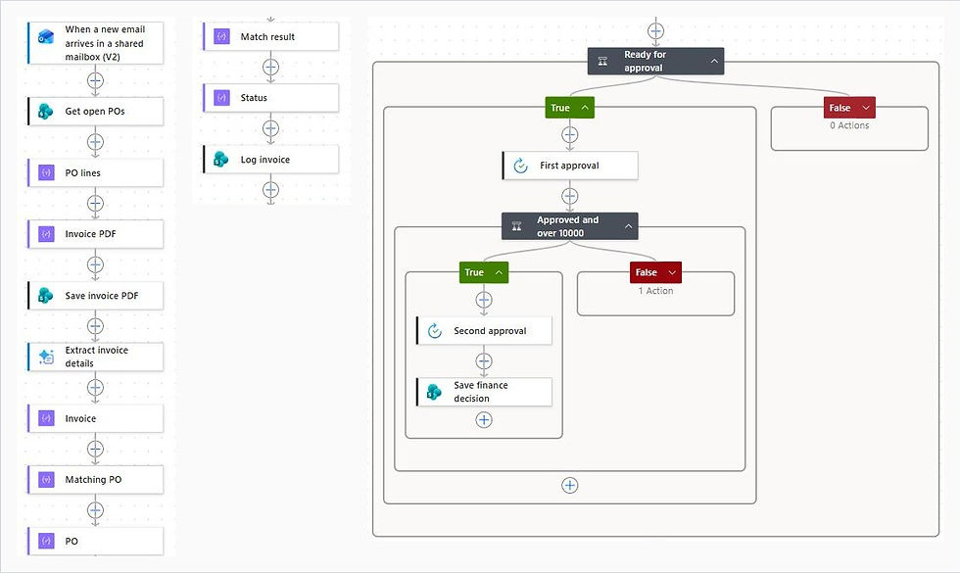Click the purple icon on Match result
This screenshot has width=960, height=573.
coord(221,37)
